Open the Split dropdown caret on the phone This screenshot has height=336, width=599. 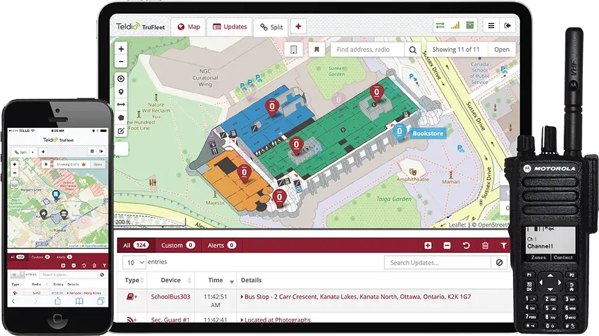click(32, 152)
